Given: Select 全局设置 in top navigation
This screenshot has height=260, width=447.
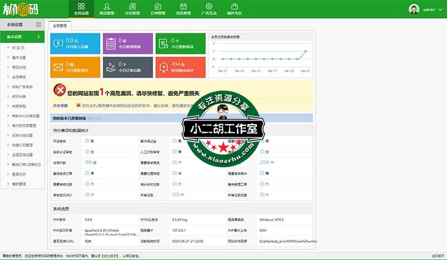Looking at the screenshot, I should tap(81, 9).
